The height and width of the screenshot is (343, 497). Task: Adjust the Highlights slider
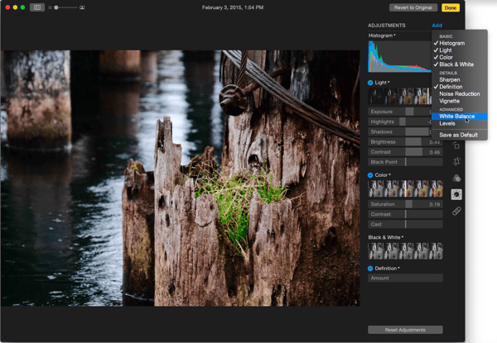coord(400,121)
